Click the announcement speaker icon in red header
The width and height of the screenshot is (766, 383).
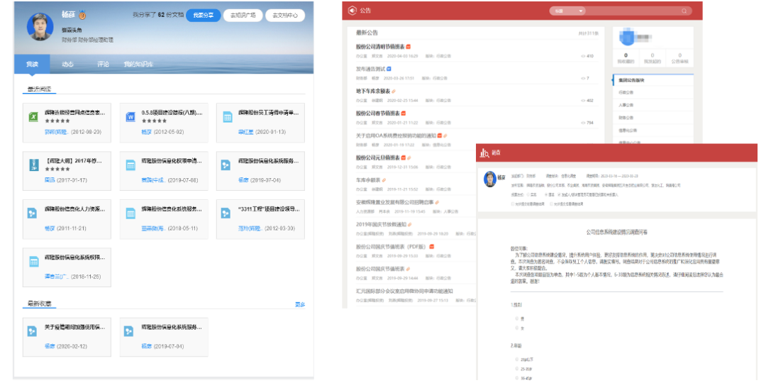point(351,11)
